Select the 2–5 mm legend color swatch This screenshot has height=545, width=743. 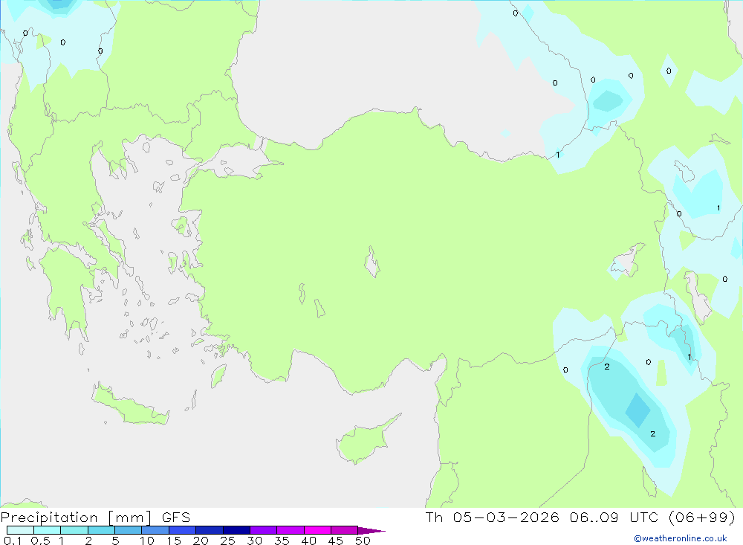[x=101, y=530]
